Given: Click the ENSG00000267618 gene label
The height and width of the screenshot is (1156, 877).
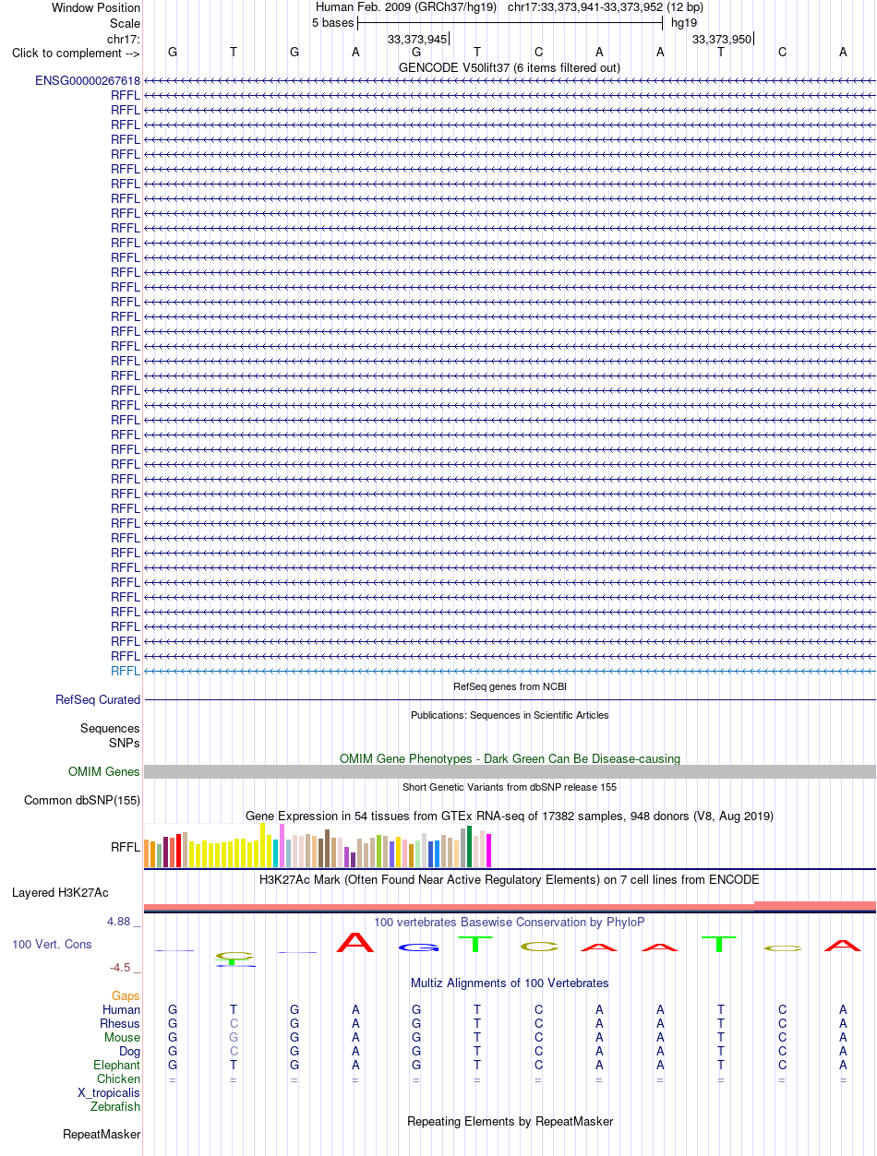Looking at the screenshot, I should (x=88, y=80).
